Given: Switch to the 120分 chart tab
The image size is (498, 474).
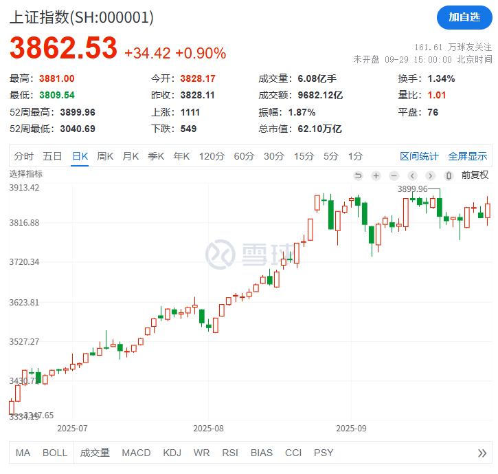Looking at the screenshot, I should click(212, 156).
